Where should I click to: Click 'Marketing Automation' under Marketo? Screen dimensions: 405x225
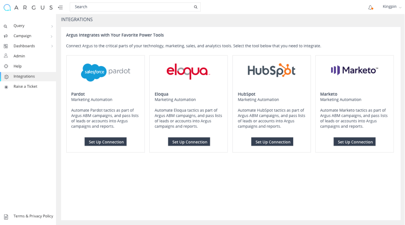tap(341, 100)
